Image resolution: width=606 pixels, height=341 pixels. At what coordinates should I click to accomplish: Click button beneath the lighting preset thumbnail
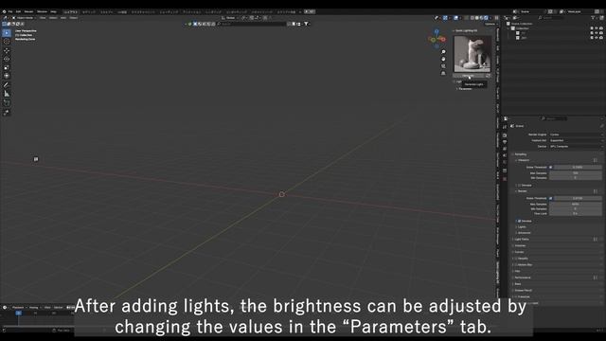(x=469, y=76)
